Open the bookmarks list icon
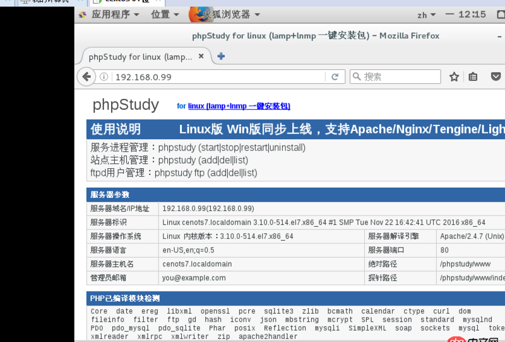 click(x=473, y=77)
